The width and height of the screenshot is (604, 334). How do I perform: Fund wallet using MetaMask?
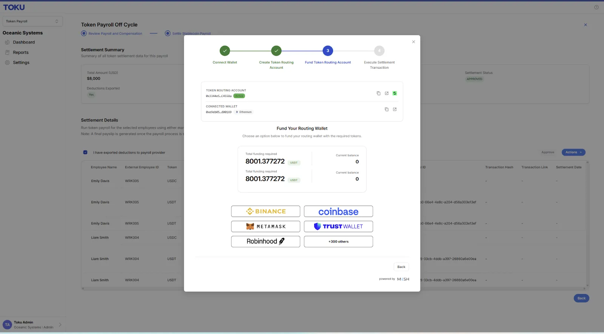265,226
